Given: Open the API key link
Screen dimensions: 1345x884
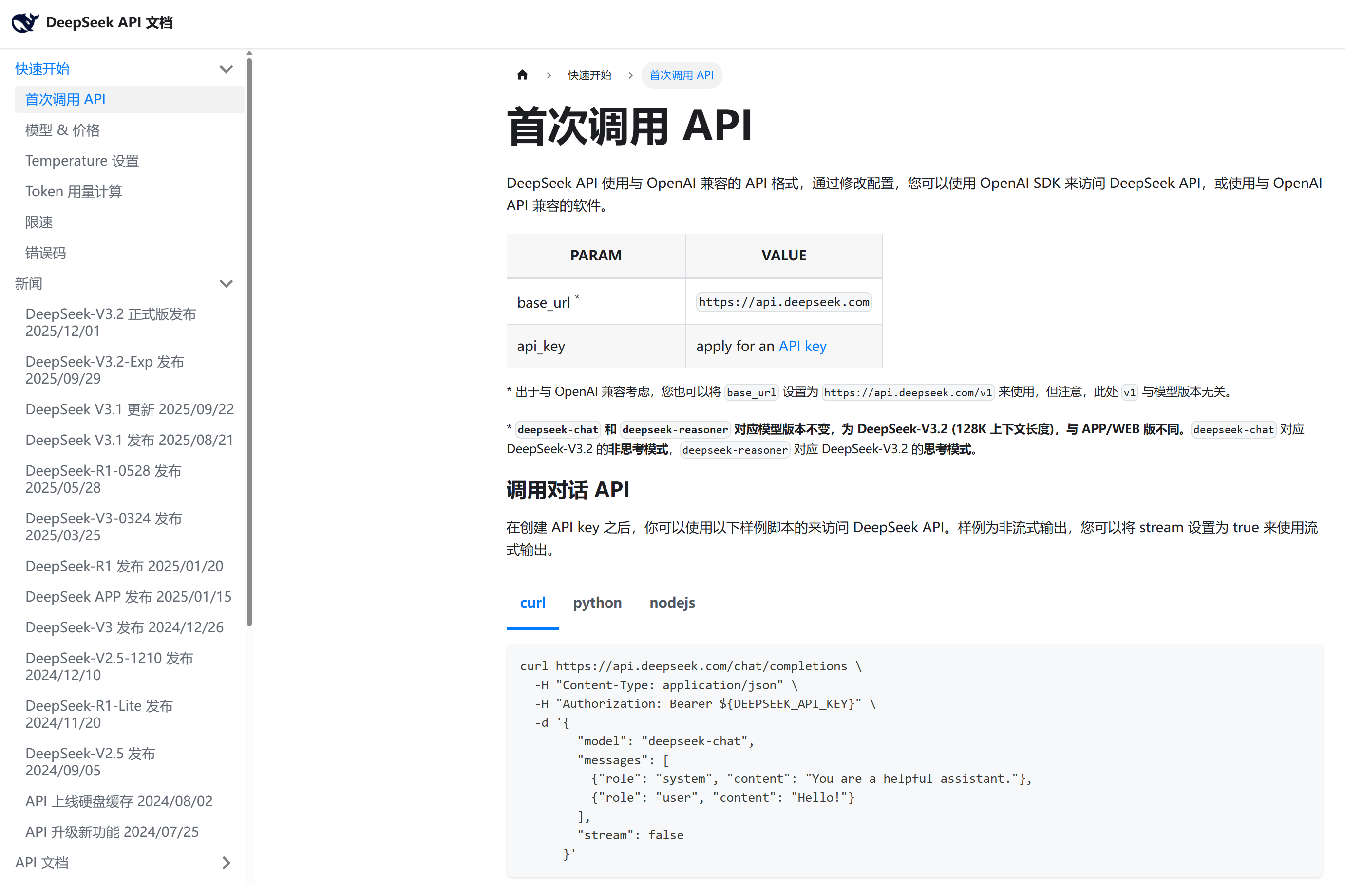Looking at the screenshot, I should (802, 346).
